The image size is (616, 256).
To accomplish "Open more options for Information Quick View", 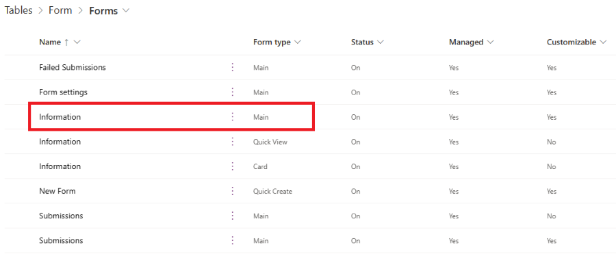I will pos(232,142).
